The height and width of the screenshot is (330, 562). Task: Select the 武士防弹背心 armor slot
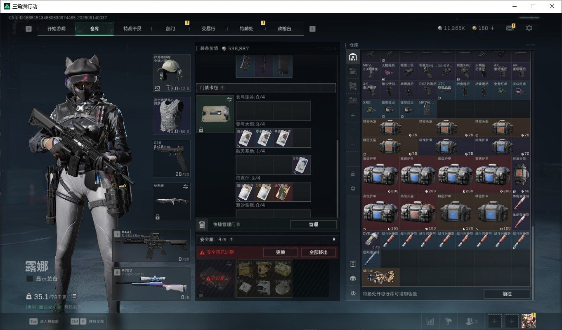(x=172, y=116)
